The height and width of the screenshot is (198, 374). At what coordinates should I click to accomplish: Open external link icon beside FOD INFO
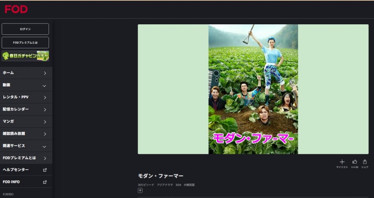(45, 182)
